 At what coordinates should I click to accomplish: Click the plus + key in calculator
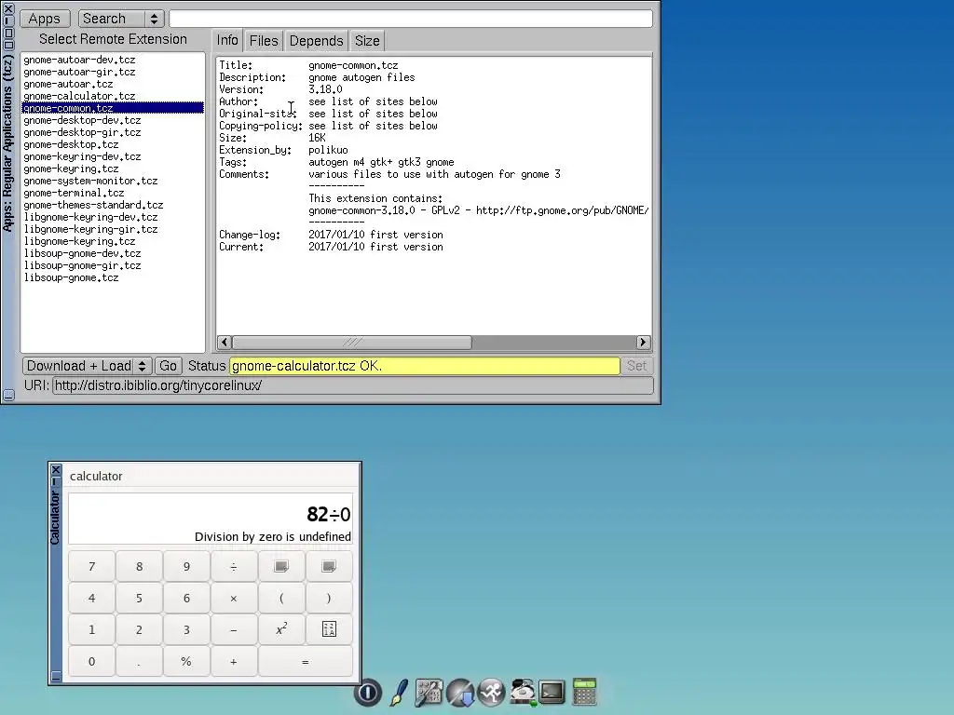[x=234, y=662]
